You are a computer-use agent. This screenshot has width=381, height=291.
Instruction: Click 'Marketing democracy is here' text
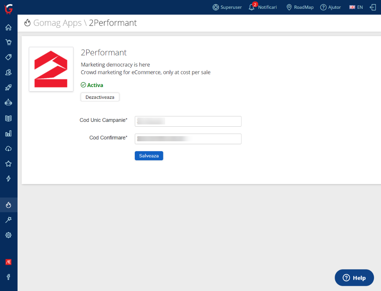click(x=115, y=64)
